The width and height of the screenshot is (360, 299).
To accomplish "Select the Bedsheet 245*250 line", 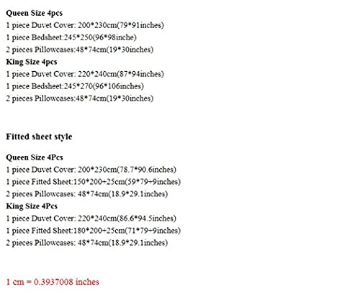I will (x=71, y=37).
